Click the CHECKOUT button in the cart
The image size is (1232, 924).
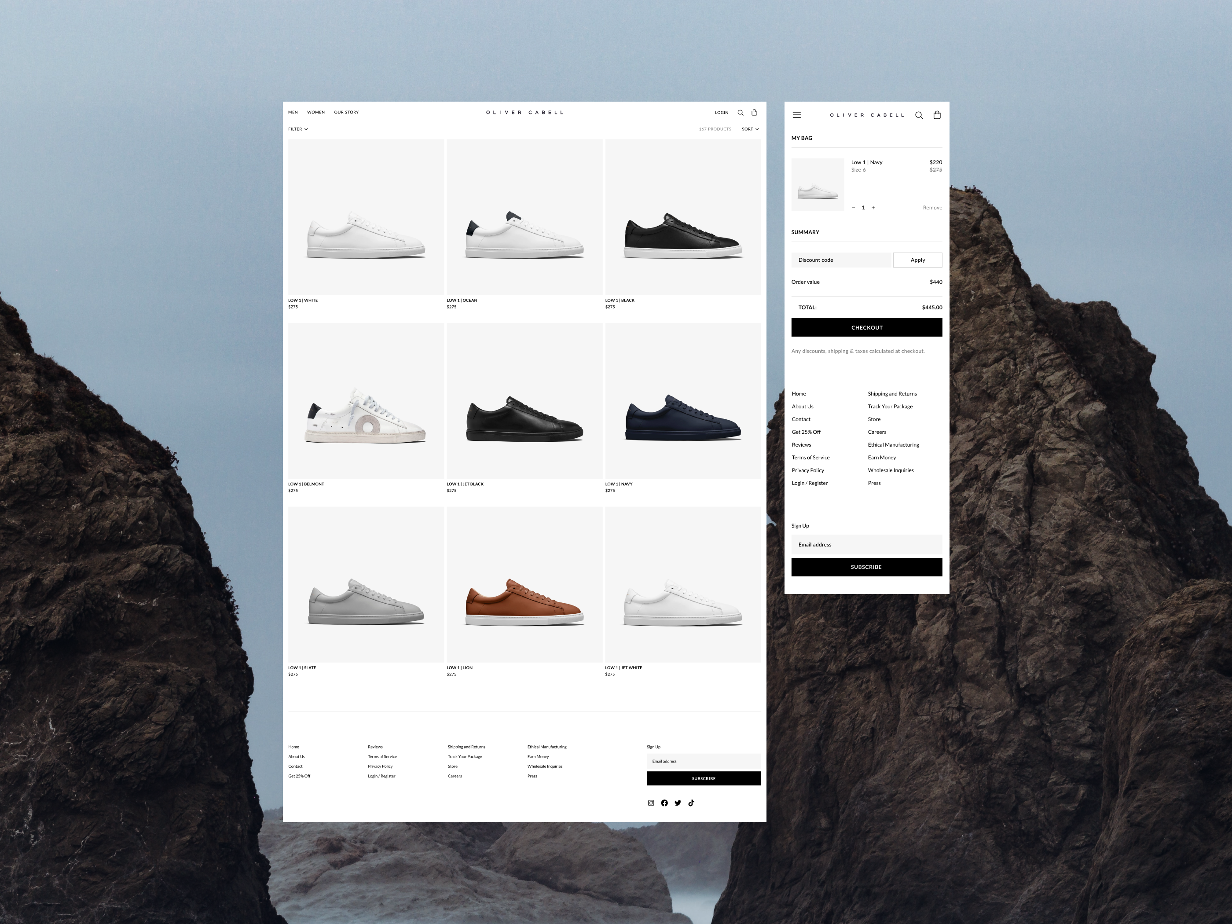tap(867, 327)
